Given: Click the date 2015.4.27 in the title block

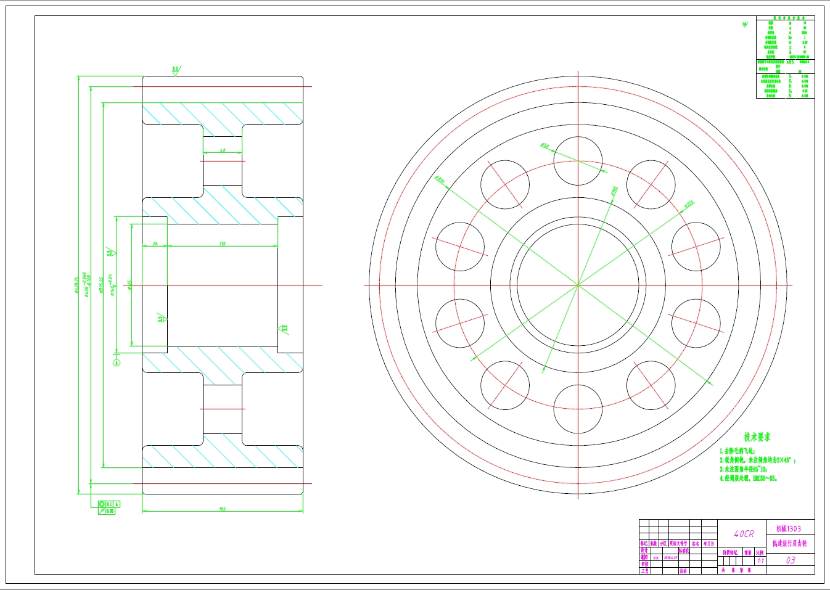Looking at the screenshot, I should (668, 558).
